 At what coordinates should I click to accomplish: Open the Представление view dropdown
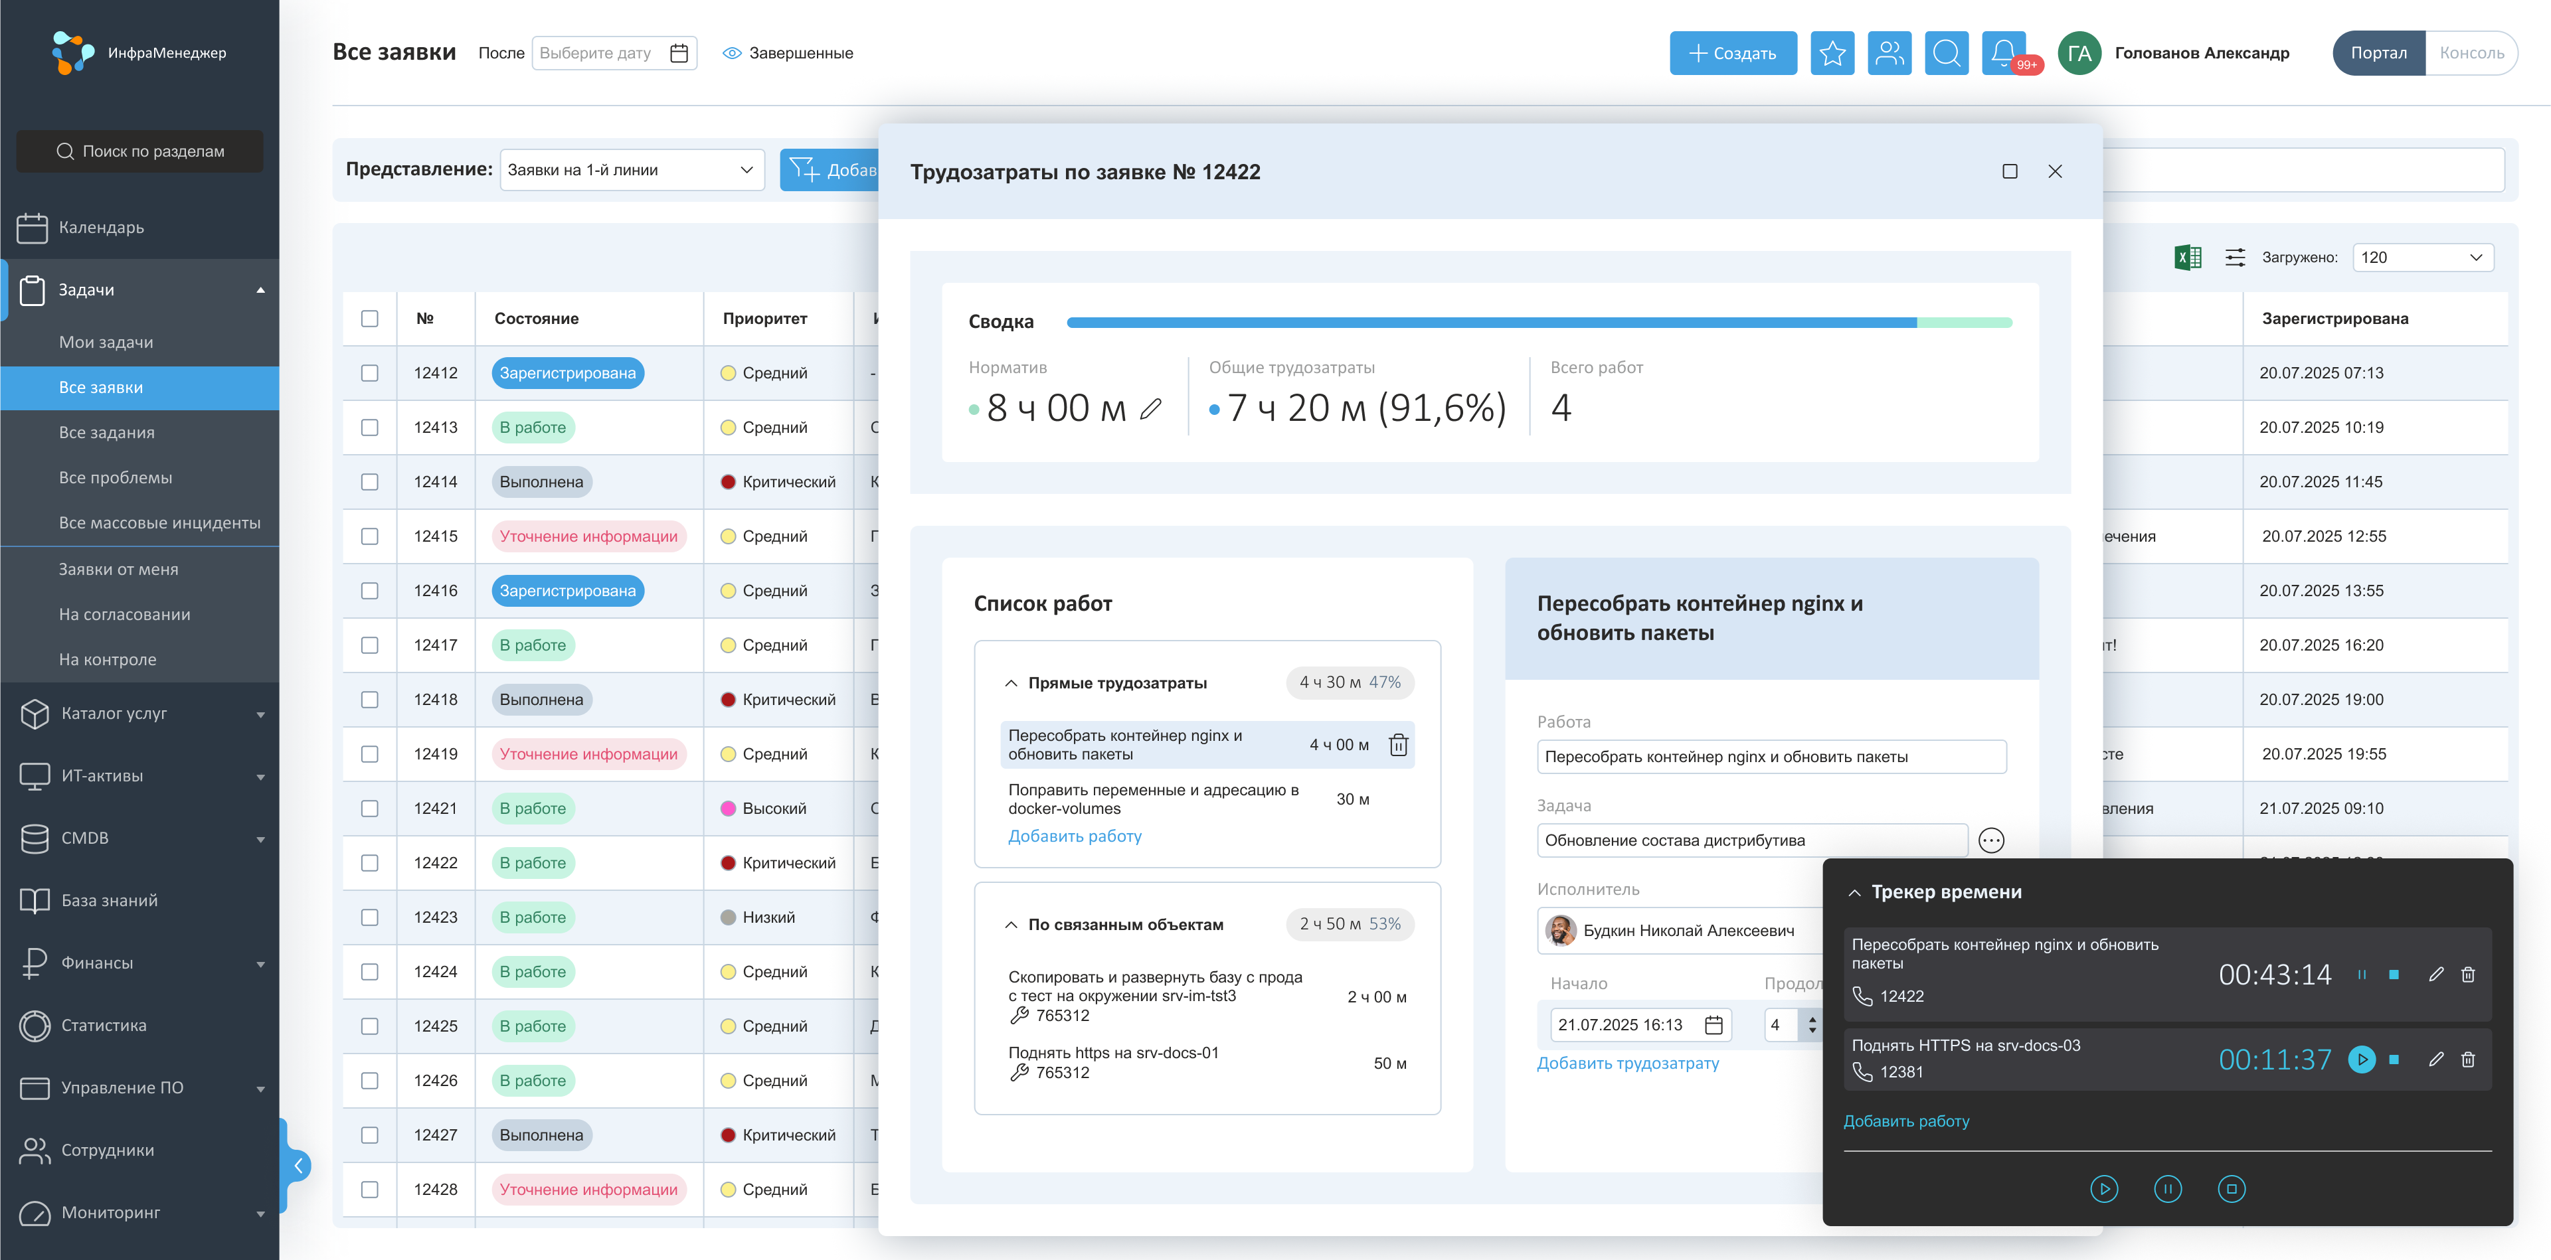coord(631,170)
